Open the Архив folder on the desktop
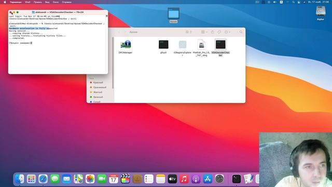The width and height of the screenshot is (332, 187). coord(173,14)
